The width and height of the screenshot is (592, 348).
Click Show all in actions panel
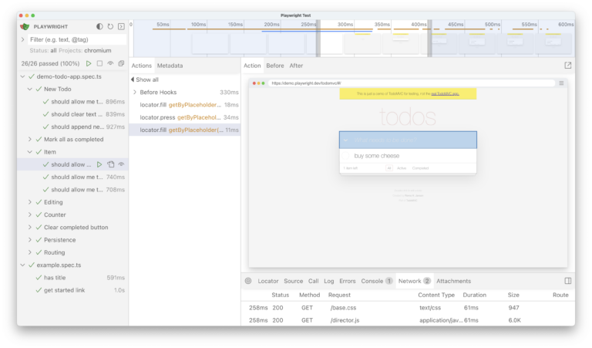click(x=145, y=79)
